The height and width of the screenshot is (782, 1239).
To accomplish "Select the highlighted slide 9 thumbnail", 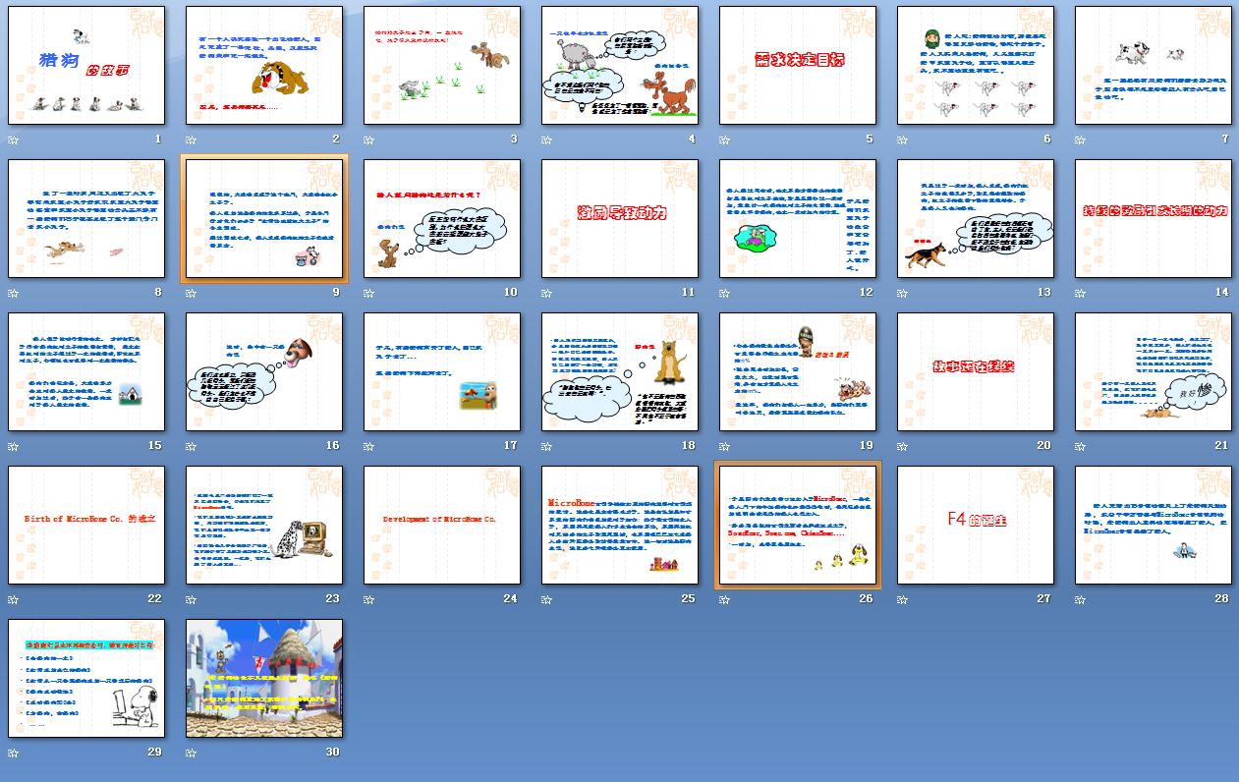I will 264,218.
